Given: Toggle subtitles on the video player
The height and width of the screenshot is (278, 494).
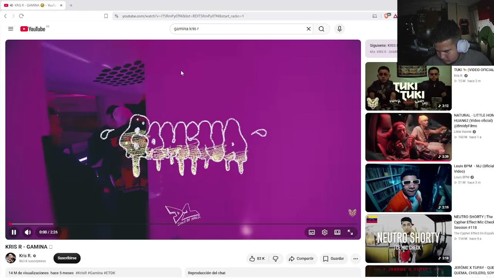Looking at the screenshot, I should pyautogui.click(x=312, y=232).
